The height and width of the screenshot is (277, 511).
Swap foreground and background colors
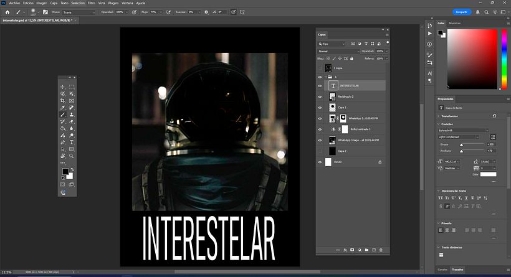72,169
